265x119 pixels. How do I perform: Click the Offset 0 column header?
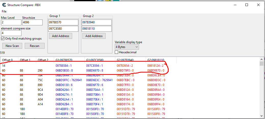9,60
